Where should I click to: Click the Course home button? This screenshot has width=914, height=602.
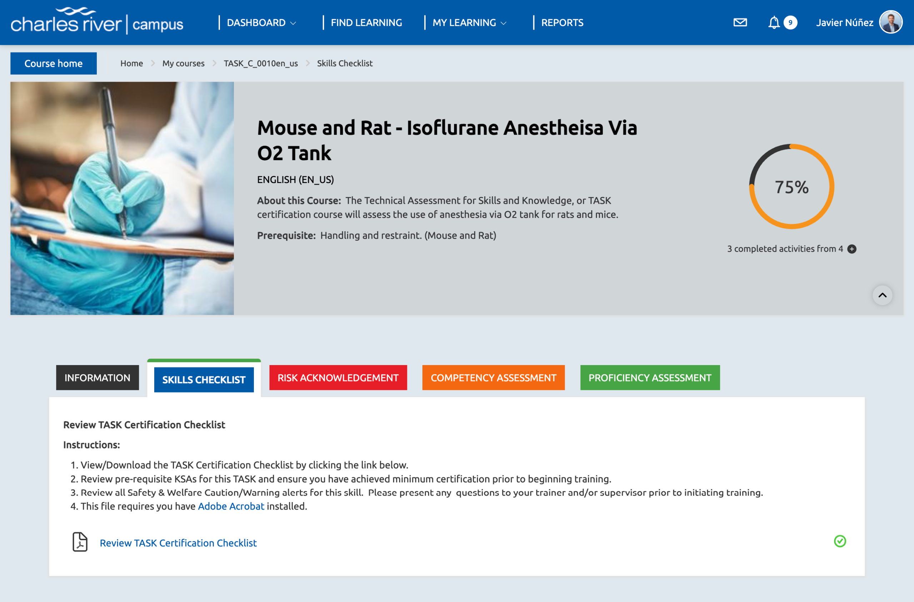[54, 64]
